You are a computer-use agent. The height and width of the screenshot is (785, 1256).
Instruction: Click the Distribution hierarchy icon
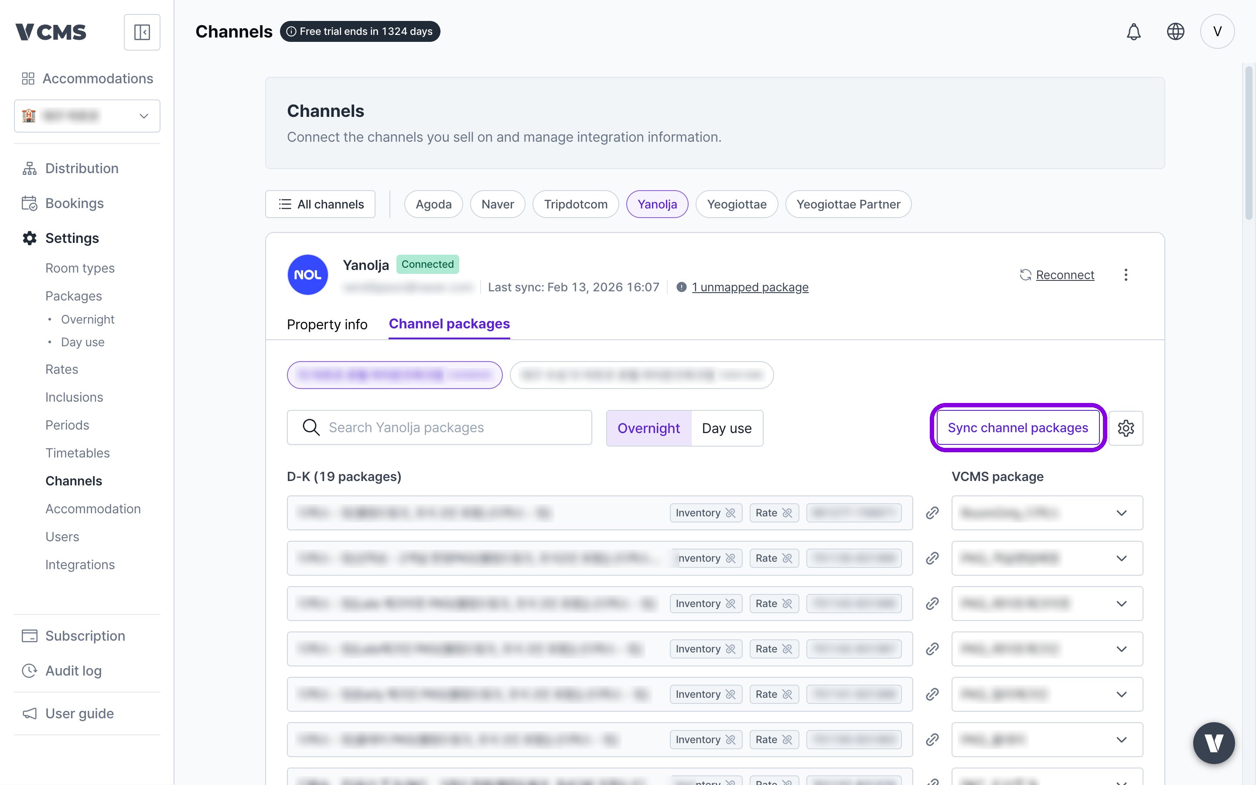point(30,168)
